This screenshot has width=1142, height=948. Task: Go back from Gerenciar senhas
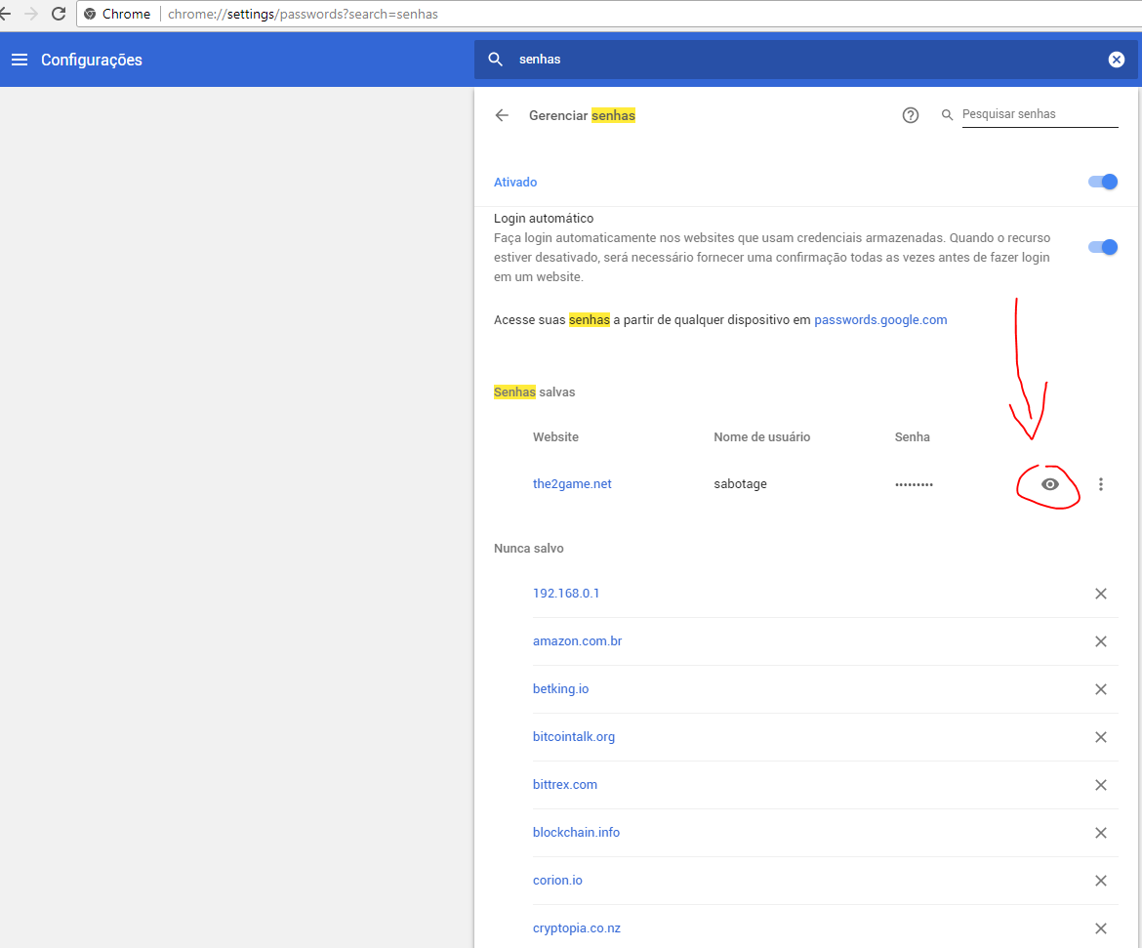click(502, 115)
